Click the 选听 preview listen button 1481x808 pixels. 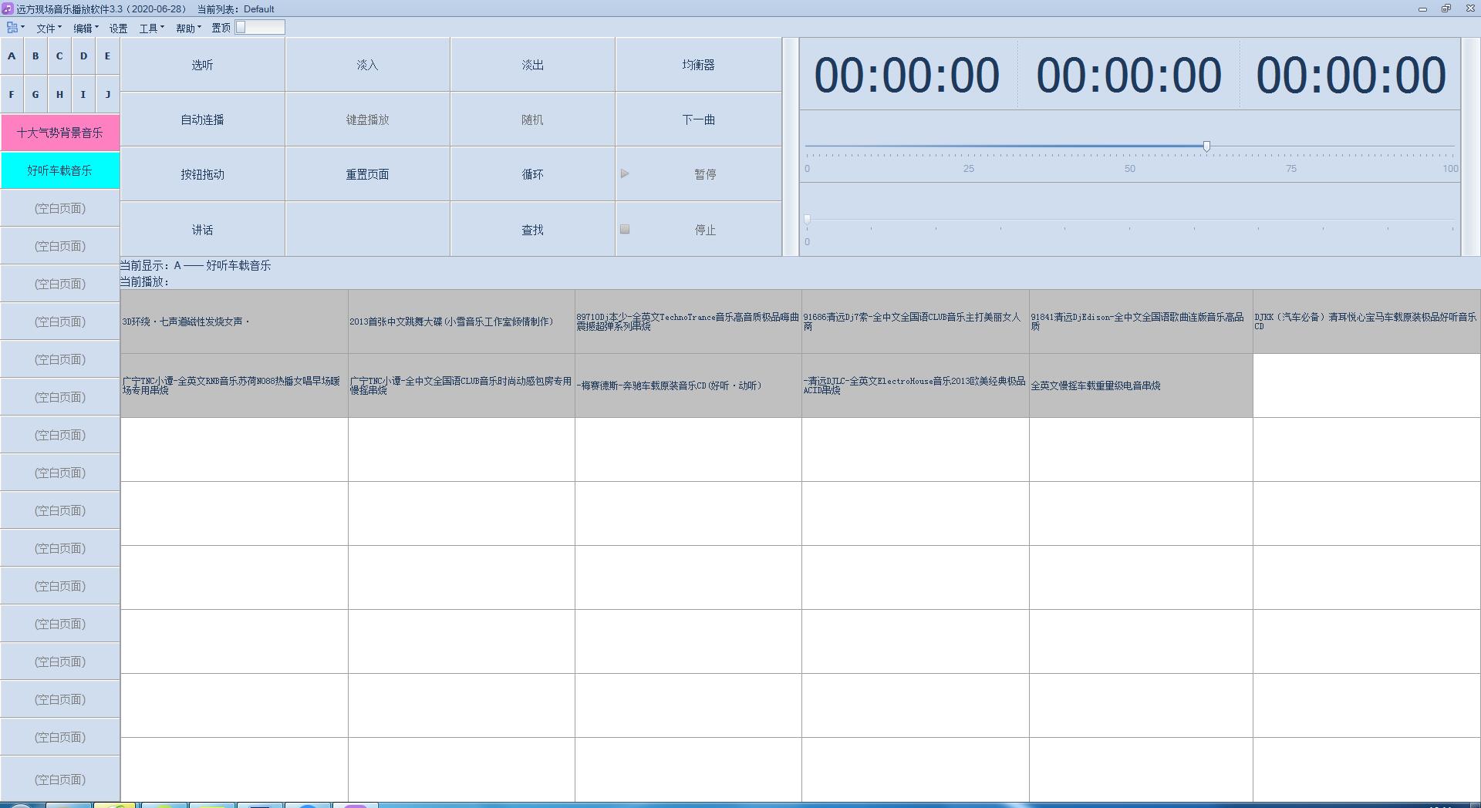(202, 65)
